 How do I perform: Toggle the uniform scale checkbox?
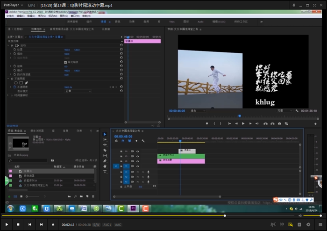pos(65,62)
